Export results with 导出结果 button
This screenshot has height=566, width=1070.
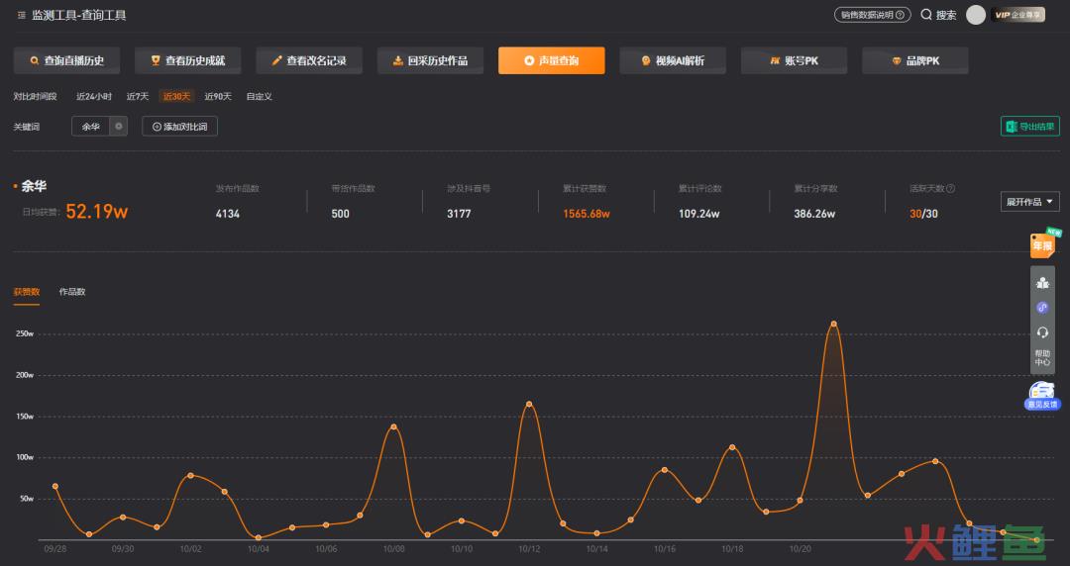pyautogui.click(x=1030, y=126)
